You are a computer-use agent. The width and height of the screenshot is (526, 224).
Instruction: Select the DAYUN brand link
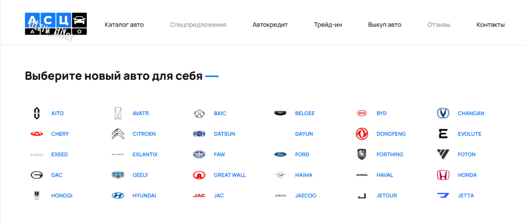(304, 134)
